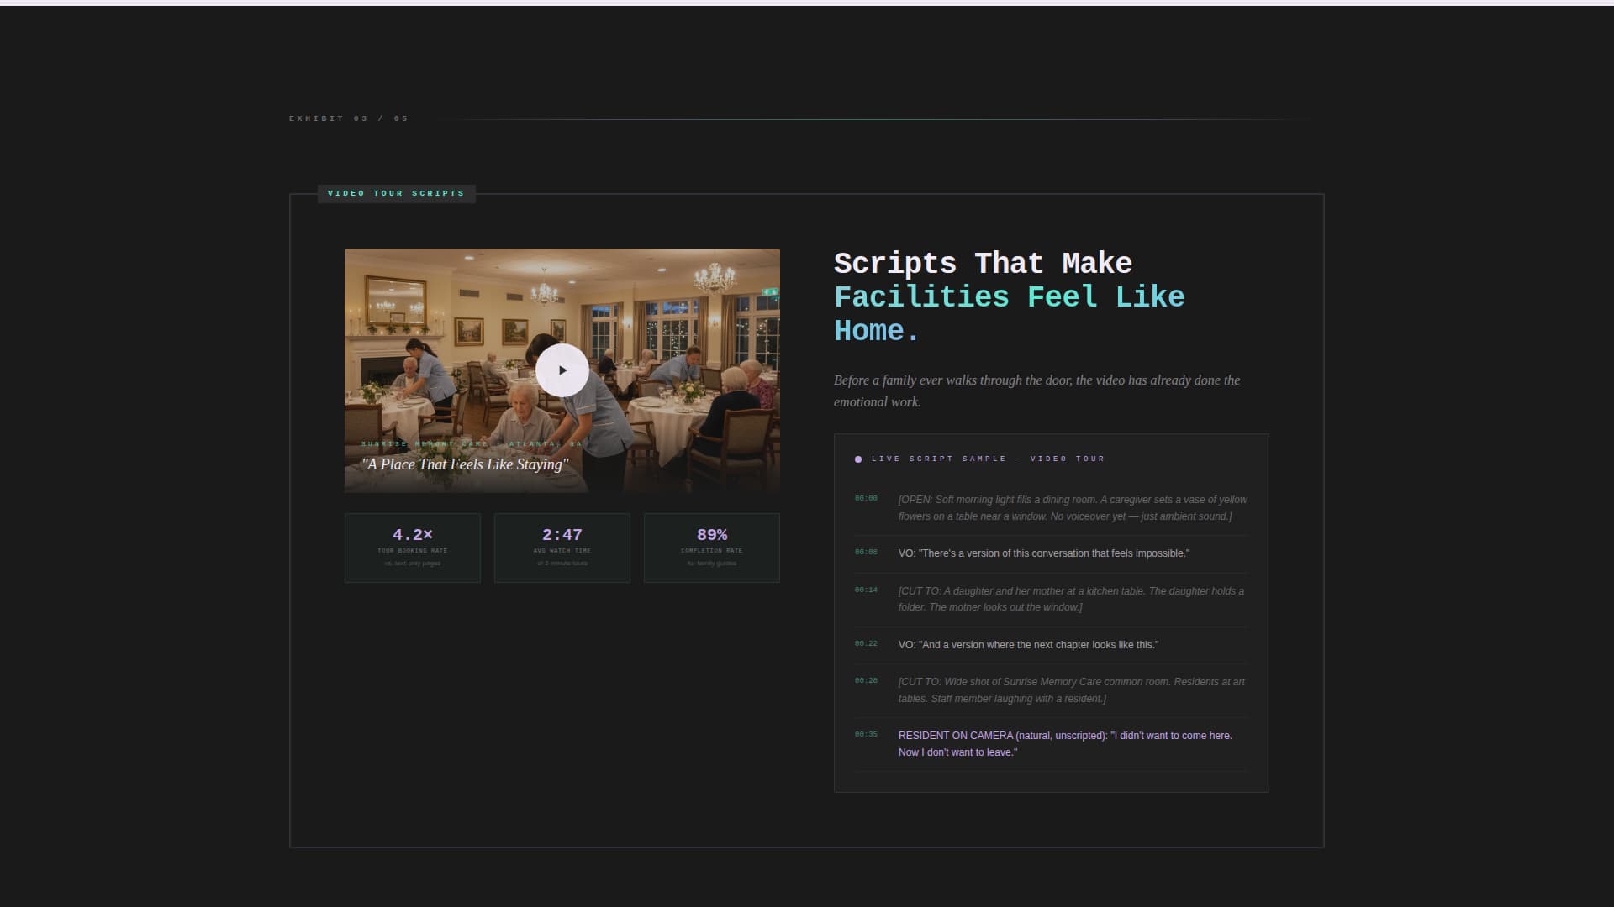Viewport: 1614px width, 907px height.
Task: Click the EXHIBIT 03 / 05 header label
Action: [x=349, y=118]
